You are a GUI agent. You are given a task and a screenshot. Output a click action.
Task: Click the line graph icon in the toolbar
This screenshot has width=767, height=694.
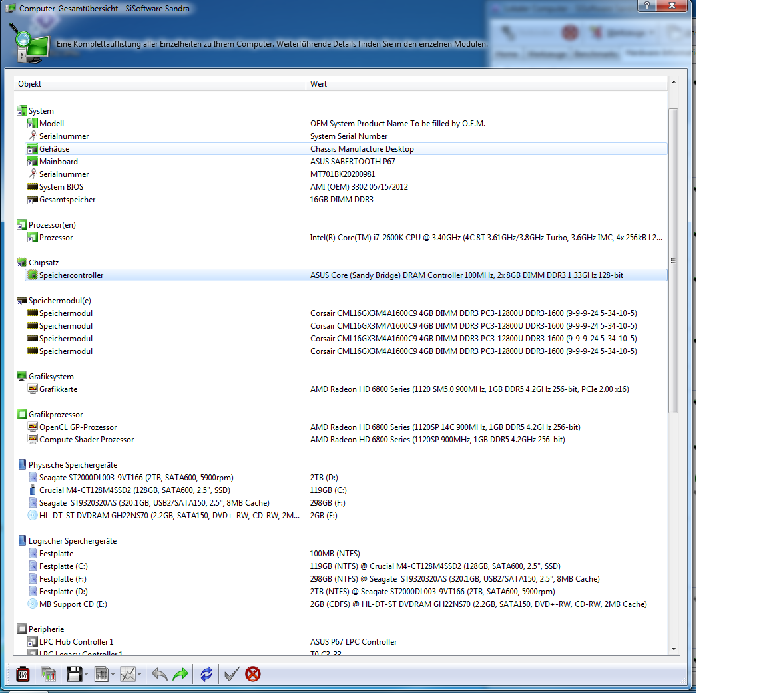click(x=128, y=675)
